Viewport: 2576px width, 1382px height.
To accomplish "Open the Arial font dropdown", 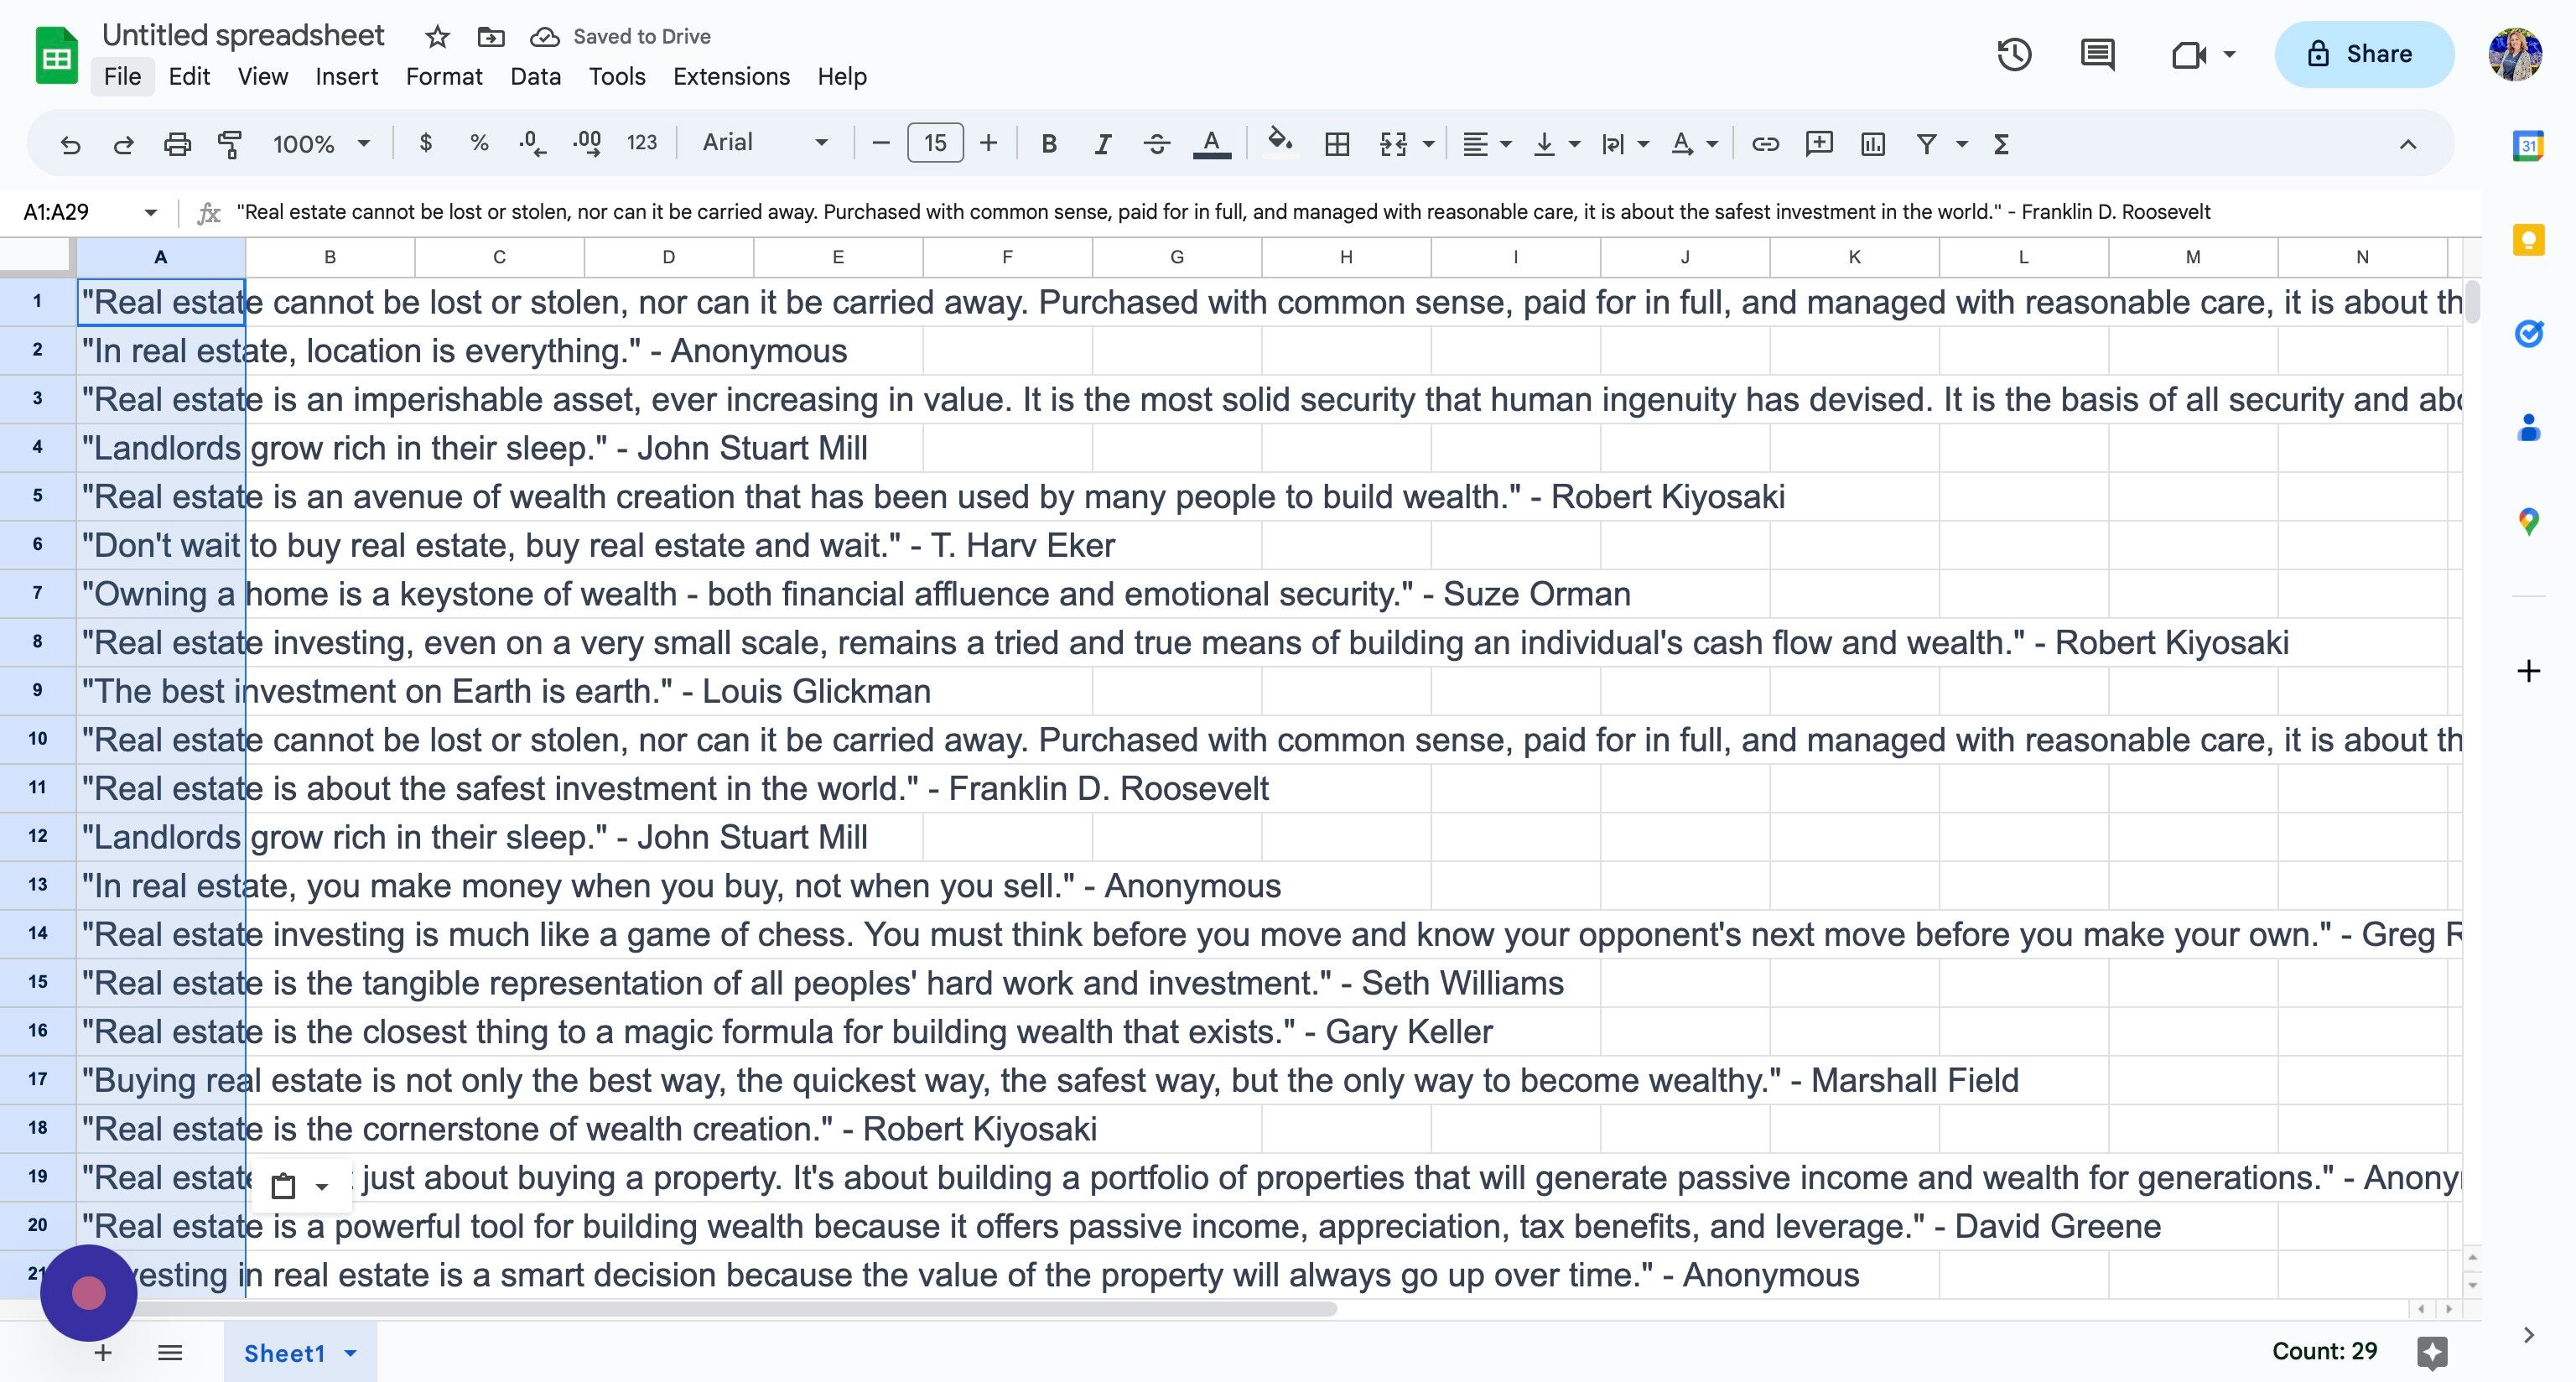I will [x=765, y=143].
